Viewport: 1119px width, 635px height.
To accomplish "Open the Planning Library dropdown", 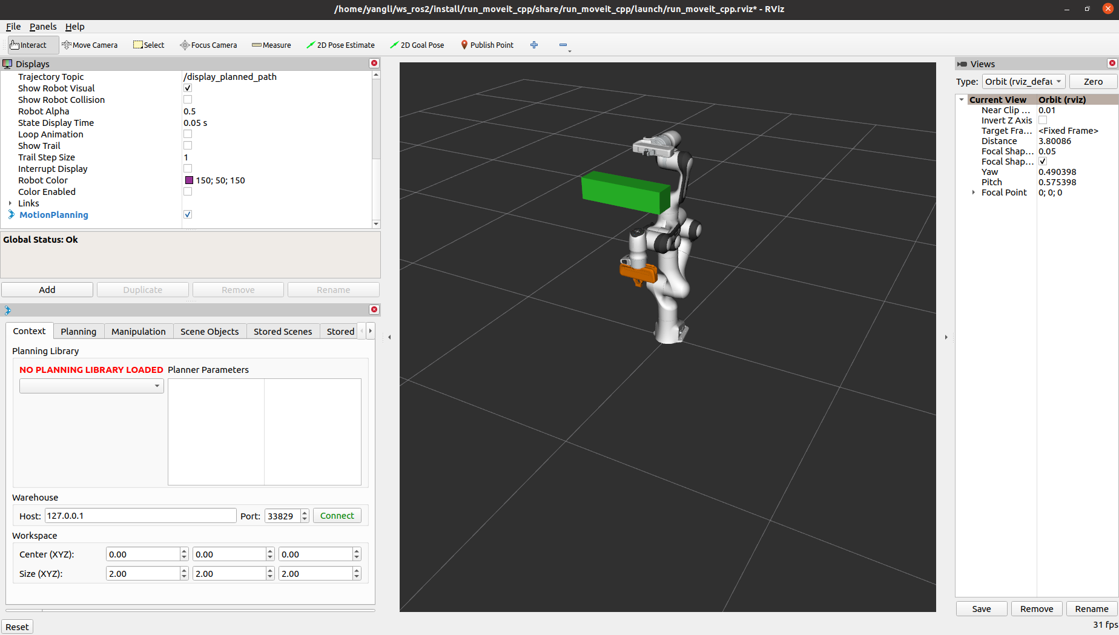I will click(91, 386).
